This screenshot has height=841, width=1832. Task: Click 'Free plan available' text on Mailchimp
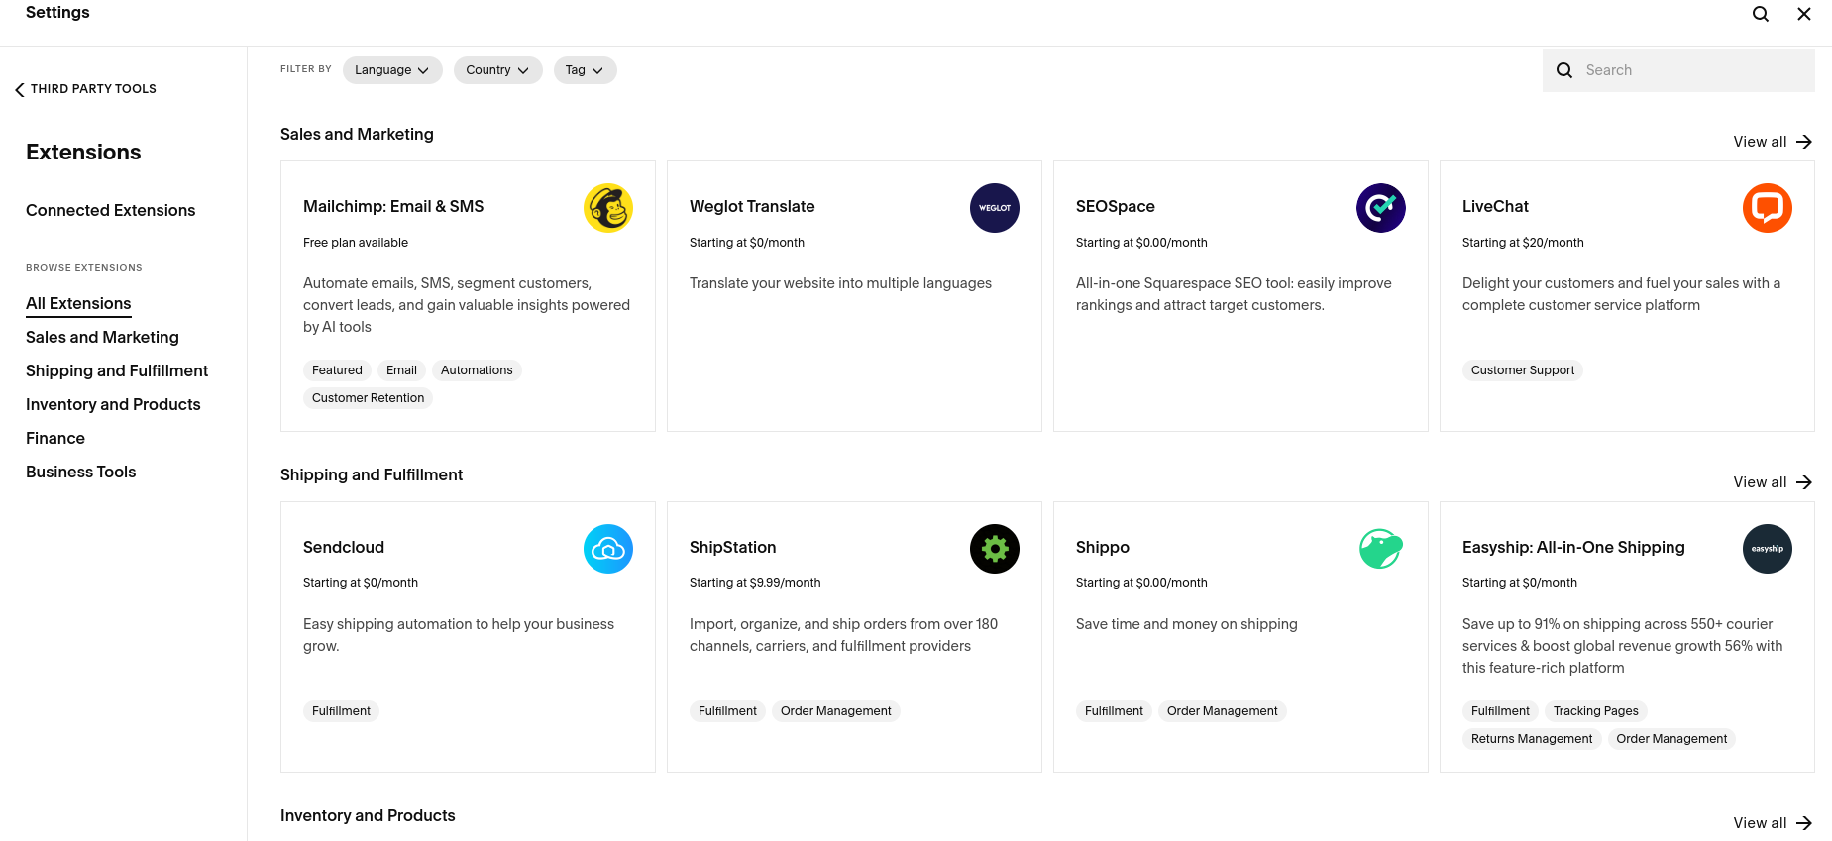point(356,243)
